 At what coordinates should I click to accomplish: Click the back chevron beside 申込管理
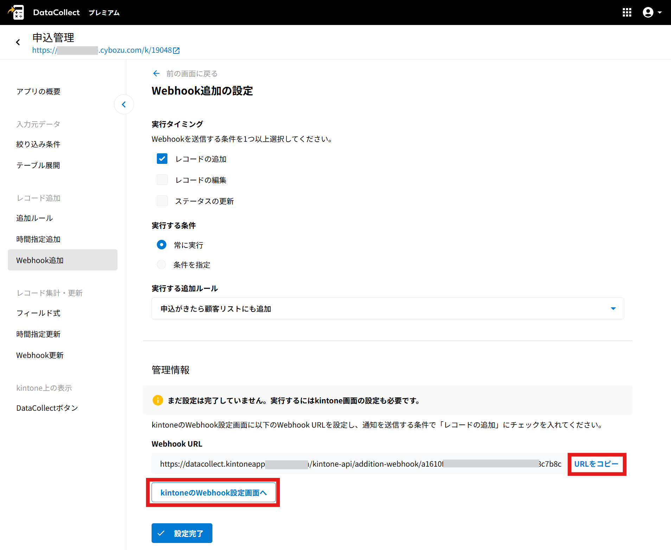18,43
